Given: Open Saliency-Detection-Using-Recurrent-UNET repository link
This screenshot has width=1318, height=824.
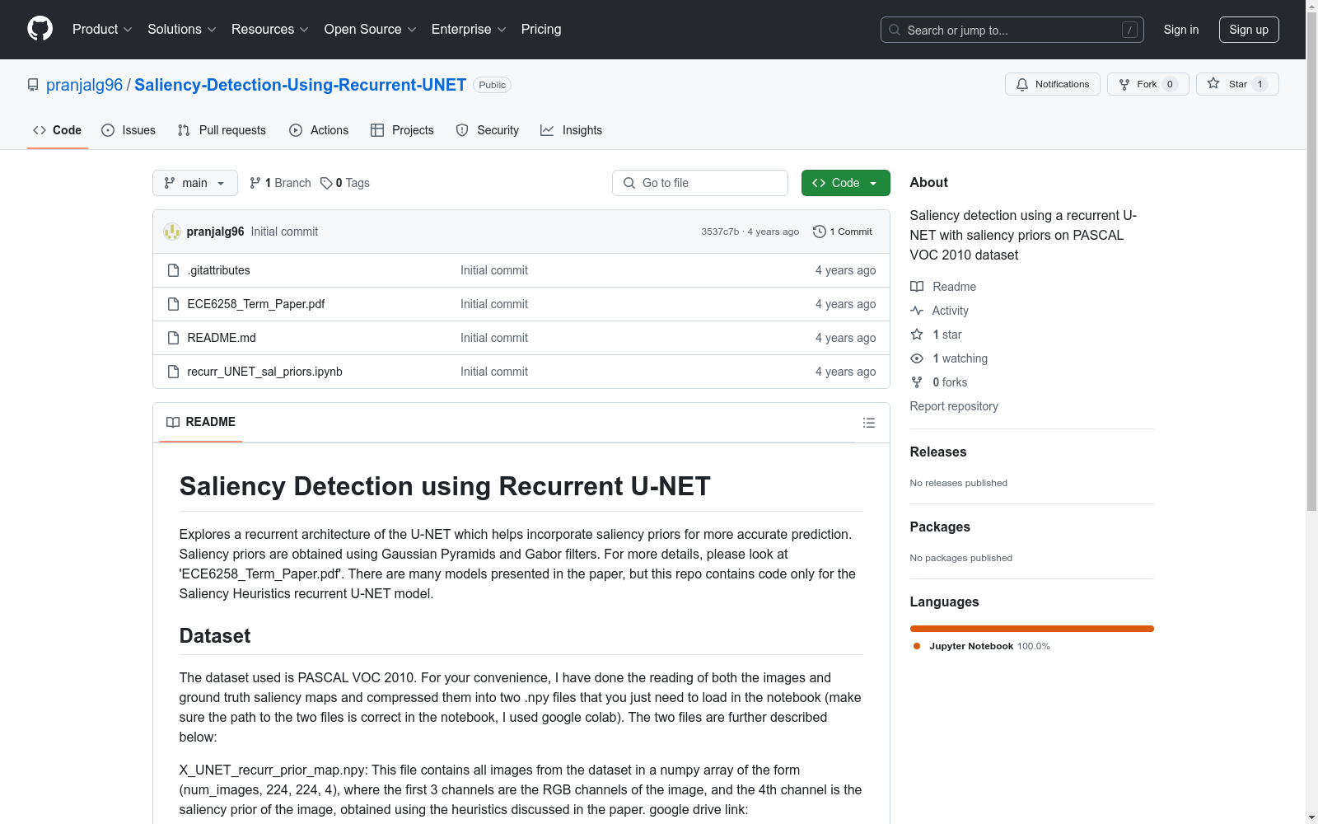Looking at the screenshot, I should coord(300,85).
